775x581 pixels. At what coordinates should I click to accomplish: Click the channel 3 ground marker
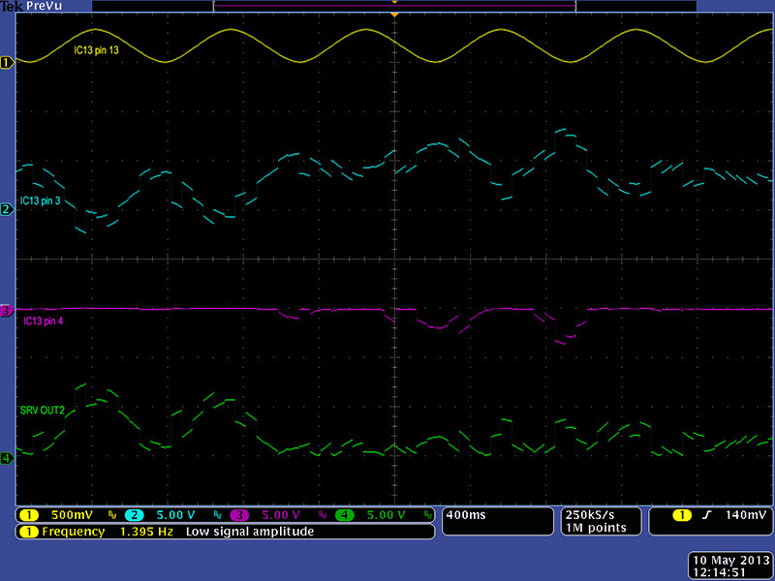pos(8,310)
